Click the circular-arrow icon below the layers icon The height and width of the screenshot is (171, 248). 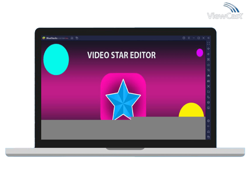point(208,108)
